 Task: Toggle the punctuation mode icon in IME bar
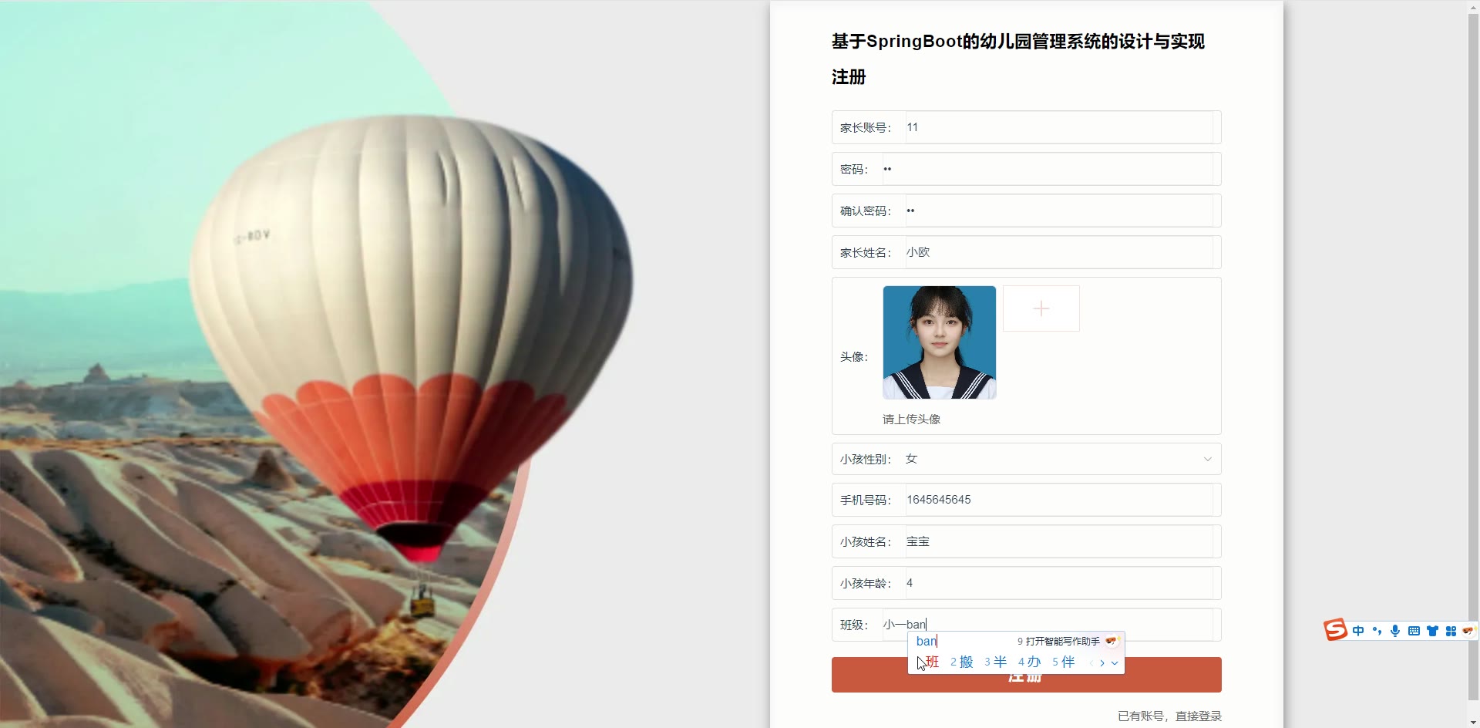click(x=1377, y=631)
